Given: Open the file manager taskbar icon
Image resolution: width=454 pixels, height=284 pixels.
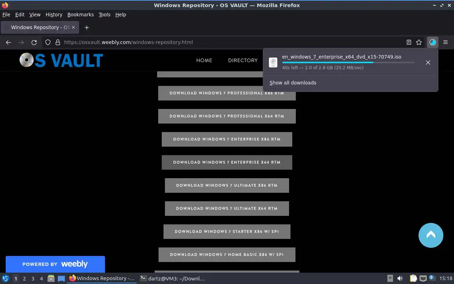Looking at the screenshot, I should pyautogui.click(x=51, y=279).
